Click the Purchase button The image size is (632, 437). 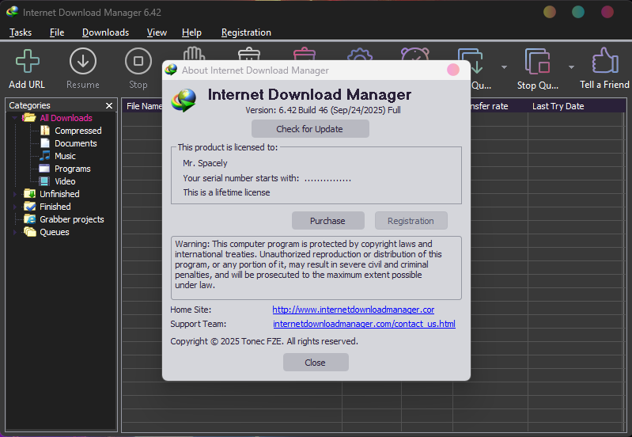coord(327,221)
